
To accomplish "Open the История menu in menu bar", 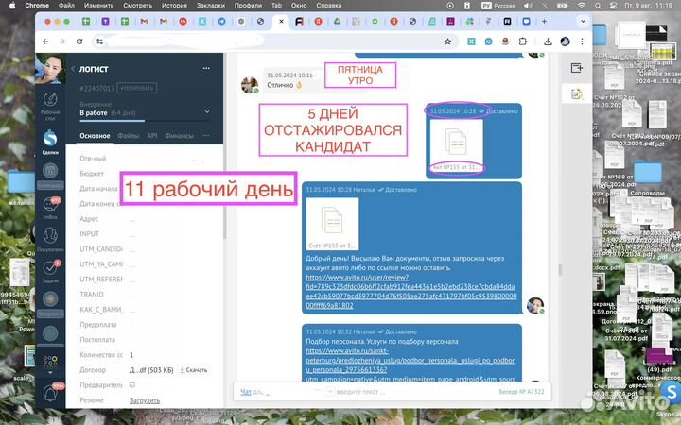I will point(174,6).
